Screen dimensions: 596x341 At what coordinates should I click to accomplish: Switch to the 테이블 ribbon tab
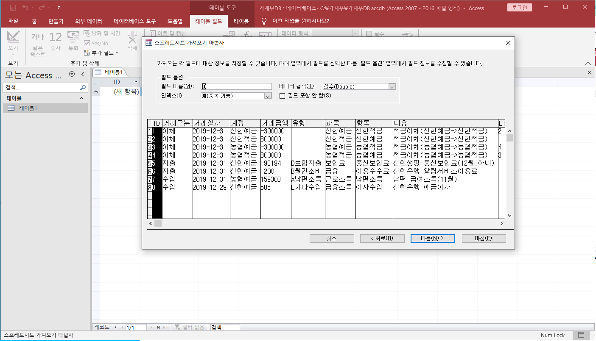[241, 21]
